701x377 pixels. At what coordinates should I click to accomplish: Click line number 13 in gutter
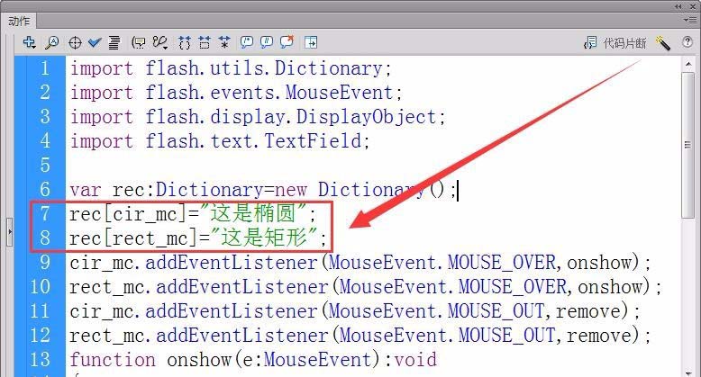click(x=40, y=360)
